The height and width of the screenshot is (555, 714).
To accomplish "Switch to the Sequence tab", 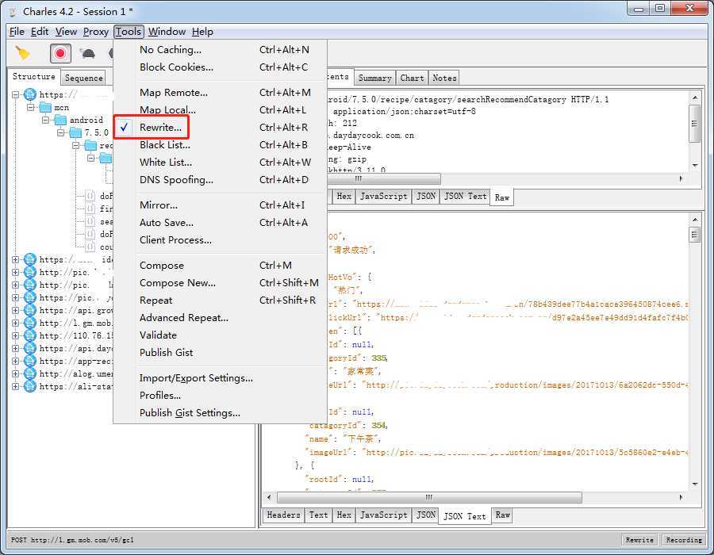I will click(x=83, y=78).
